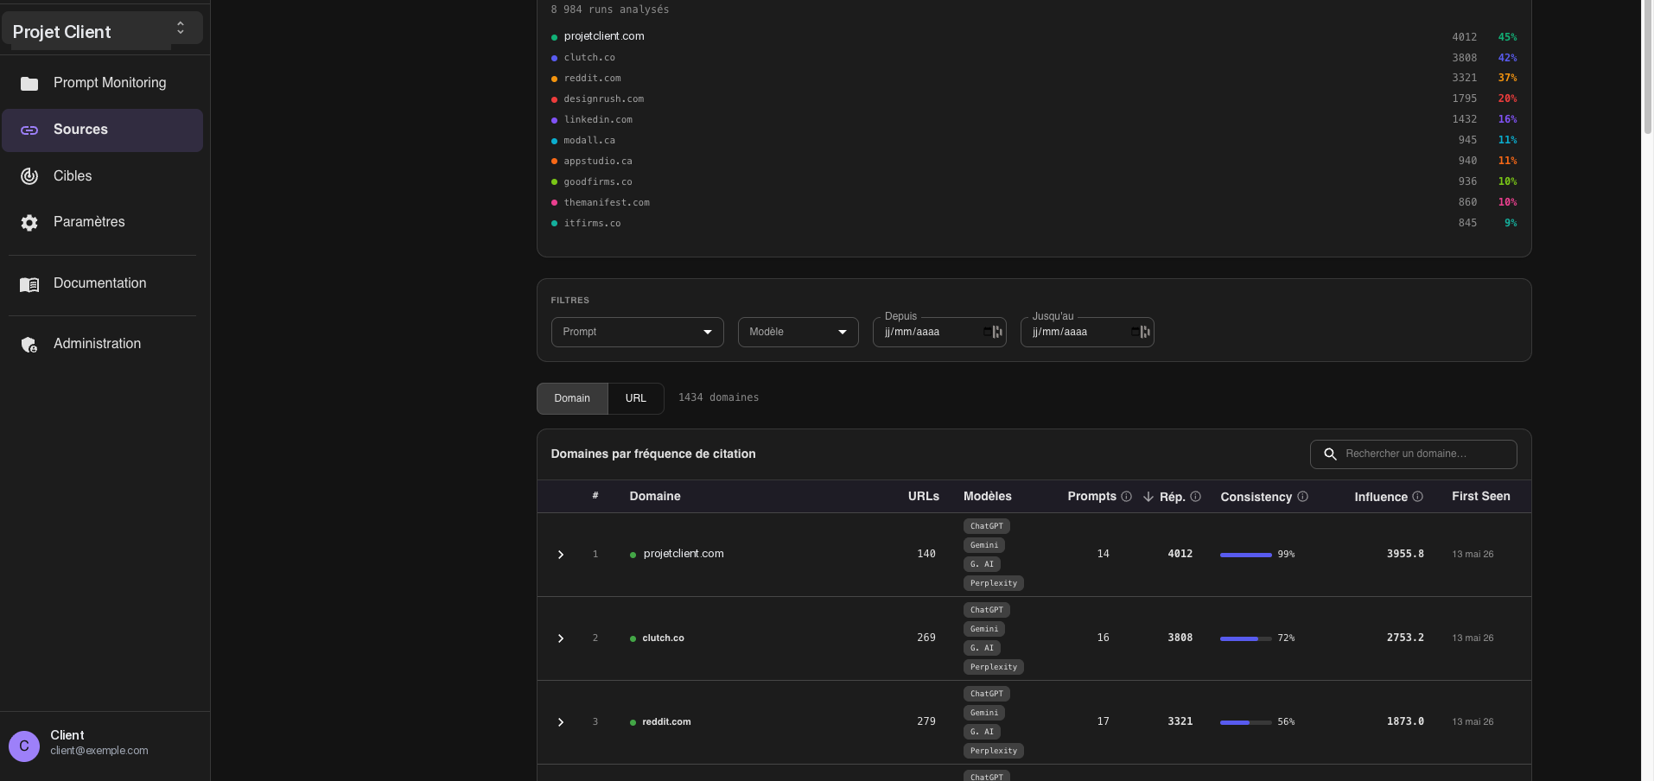Open the Documentation book icon
The image size is (1654, 781).
click(29, 284)
